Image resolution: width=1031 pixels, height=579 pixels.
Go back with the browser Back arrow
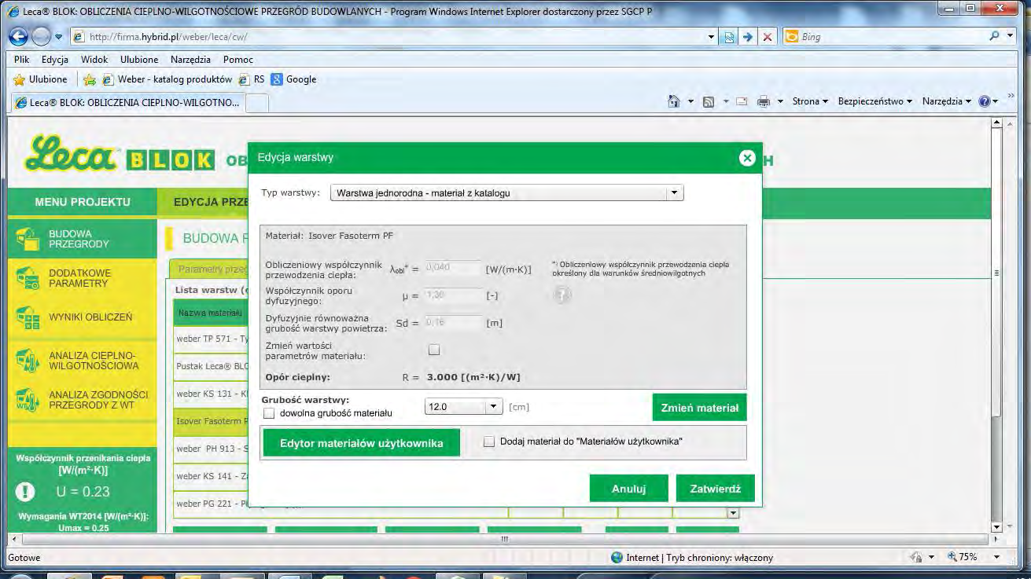click(x=20, y=36)
